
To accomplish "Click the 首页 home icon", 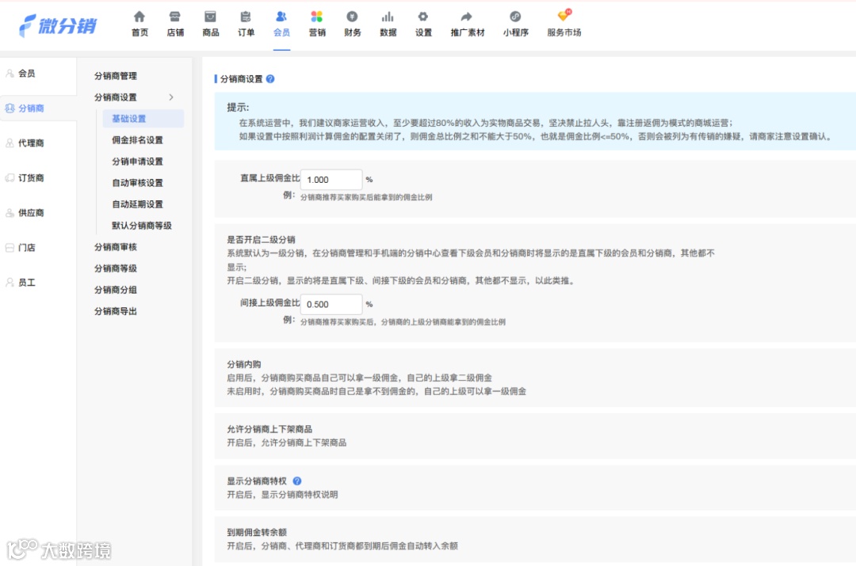I will coord(139,17).
